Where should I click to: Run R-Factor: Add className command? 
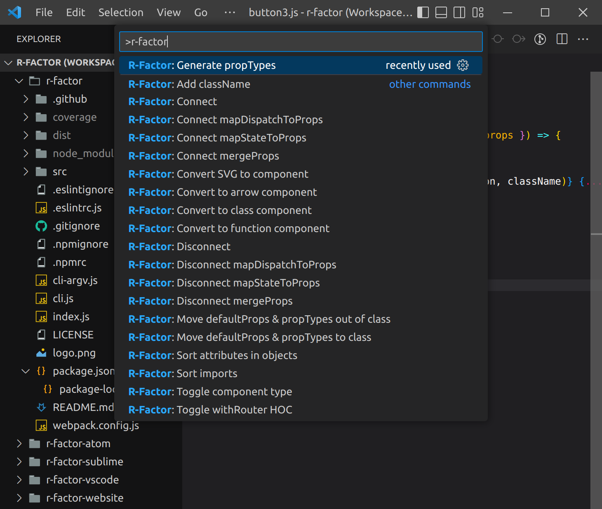click(301, 84)
